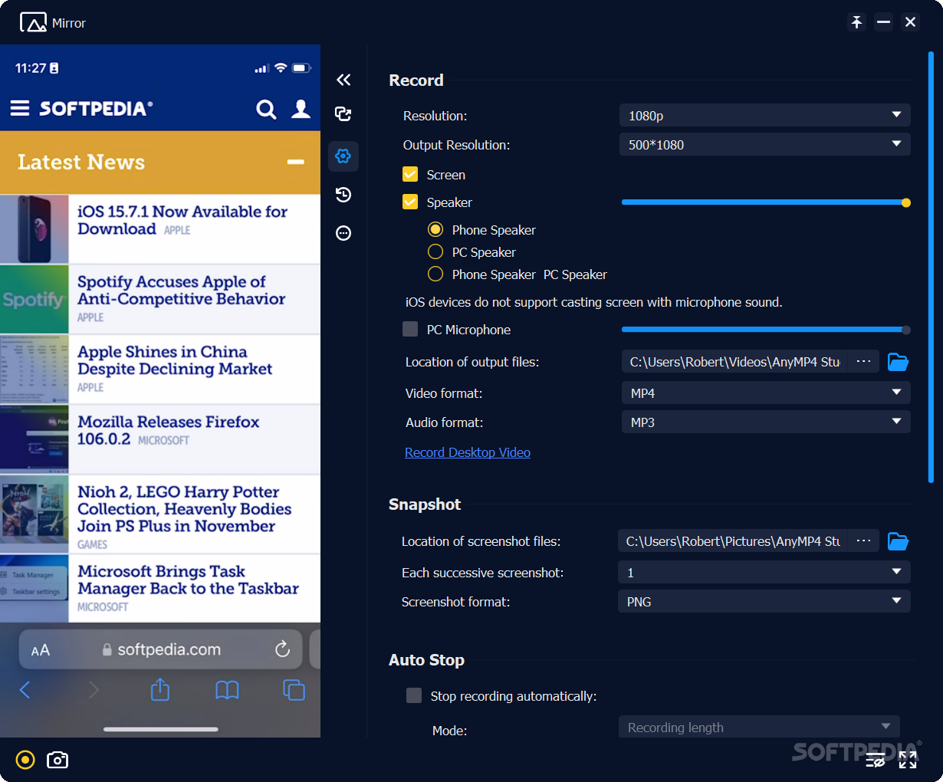Open Mozilla Releases Firefox 106.0.2 article
The image size is (943, 782).
pos(169,430)
